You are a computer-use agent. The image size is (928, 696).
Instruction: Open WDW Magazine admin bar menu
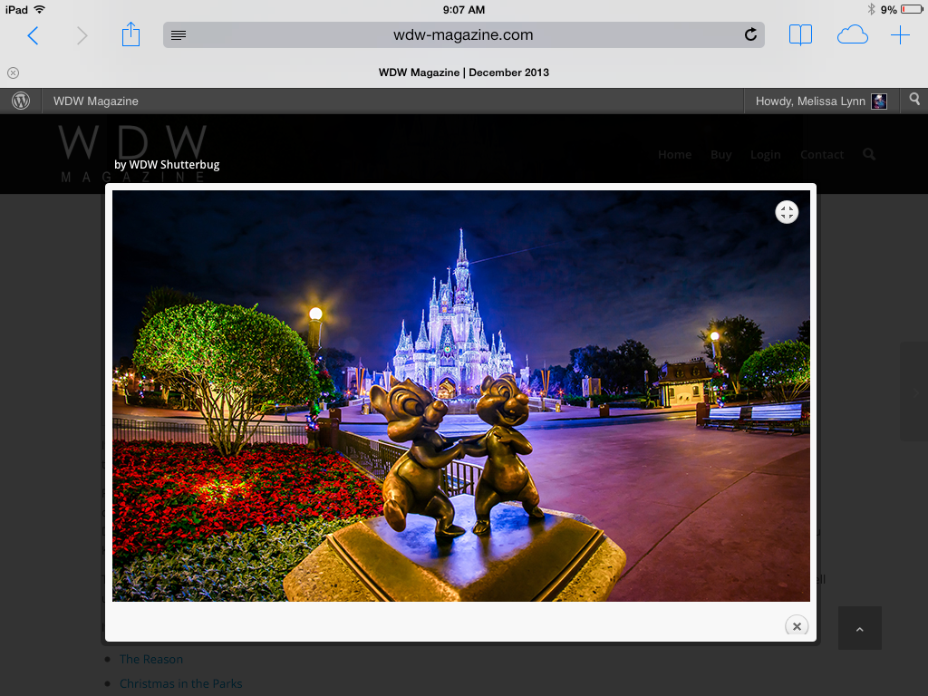96,101
